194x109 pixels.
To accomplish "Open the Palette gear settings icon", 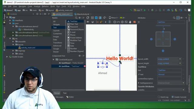I will click(x=80, y=18).
